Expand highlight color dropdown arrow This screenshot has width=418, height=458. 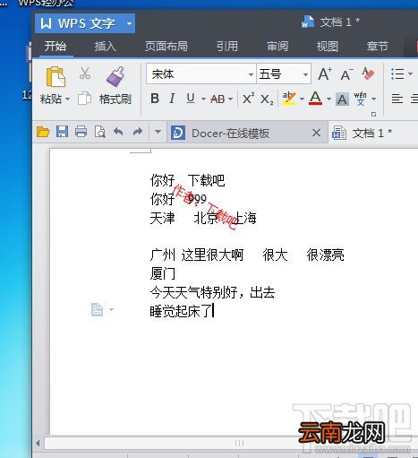point(302,99)
